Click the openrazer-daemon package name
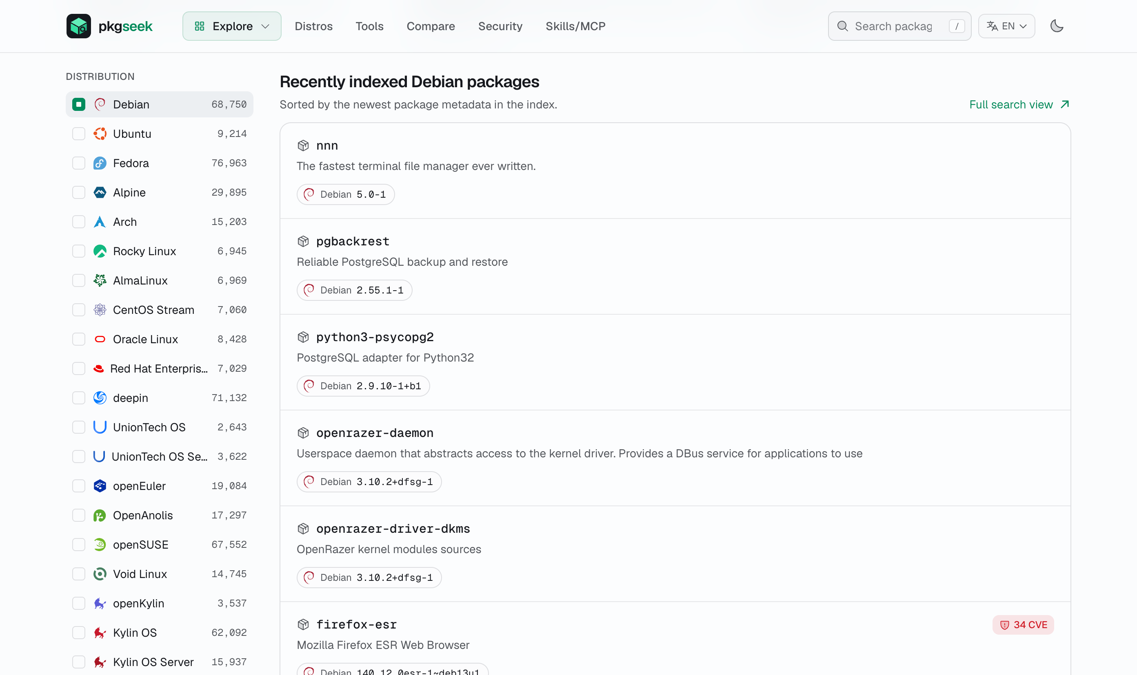The height and width of the screenshot is (675, 1137). 375,432
